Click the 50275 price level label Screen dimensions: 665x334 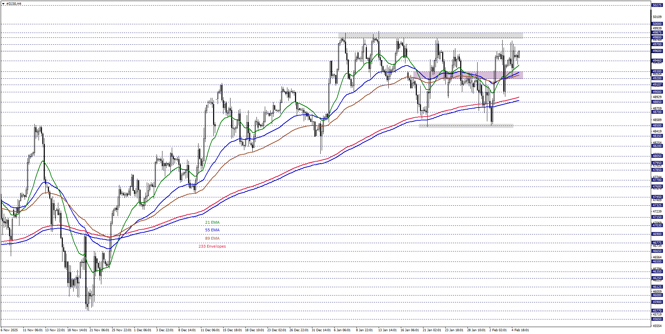click(657, 5)
